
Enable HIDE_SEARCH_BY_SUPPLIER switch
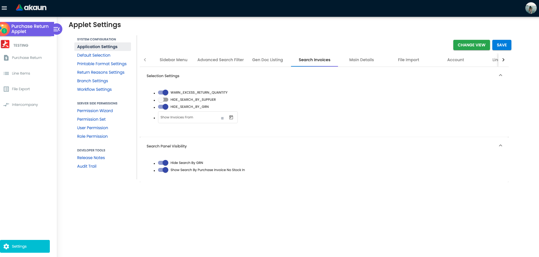pos(163,100)
